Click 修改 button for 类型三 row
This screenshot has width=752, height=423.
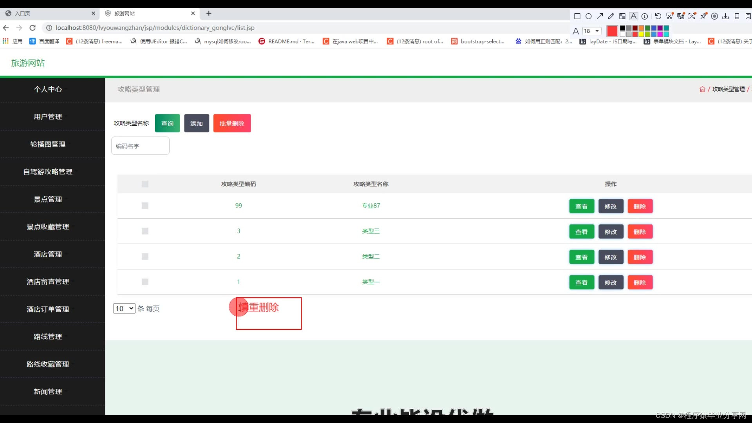[x=611, y=232]
